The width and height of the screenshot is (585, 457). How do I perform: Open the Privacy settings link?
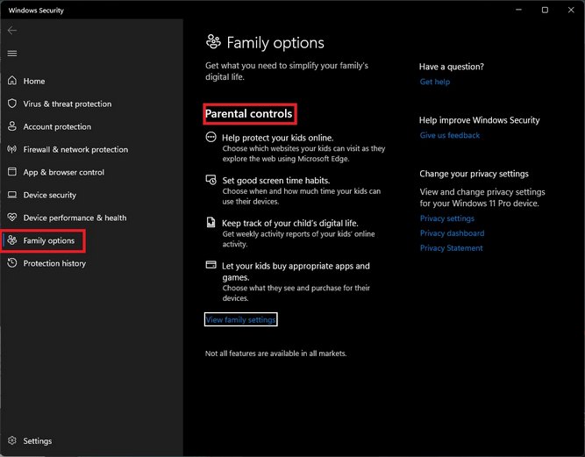pos(447,218)
